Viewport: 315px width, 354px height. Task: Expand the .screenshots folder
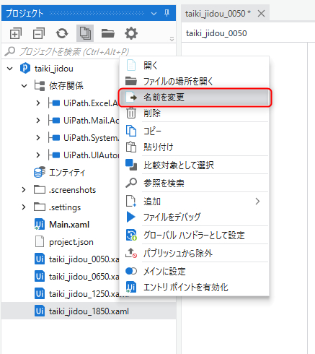click(x=24, y=190)
